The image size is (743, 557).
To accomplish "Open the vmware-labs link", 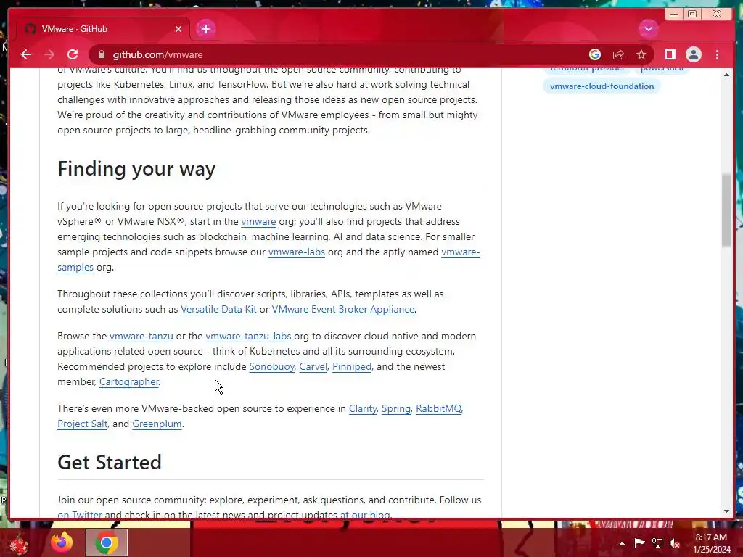I will coord(297,252).
